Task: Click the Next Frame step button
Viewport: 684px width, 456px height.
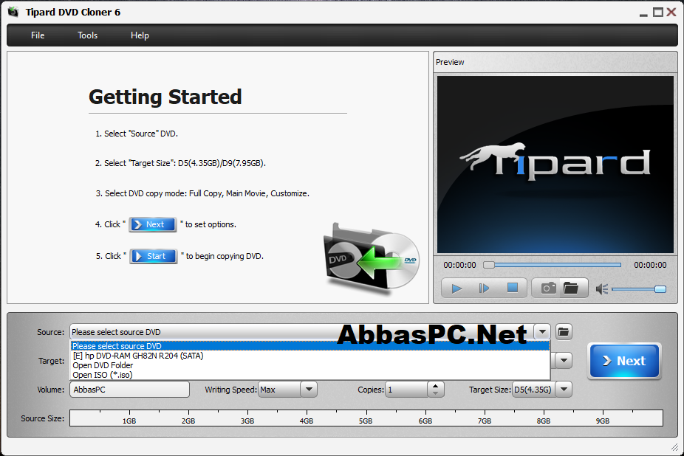Action: click(x=485, y=289)
